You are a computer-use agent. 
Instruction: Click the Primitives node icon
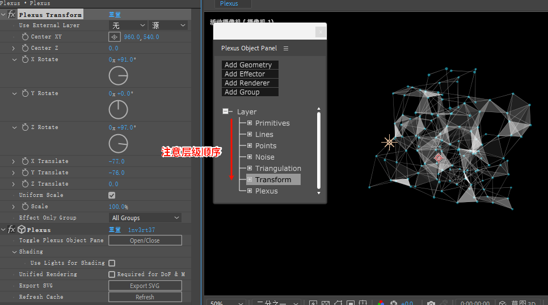pyautogui.click(x=250, y=123)
